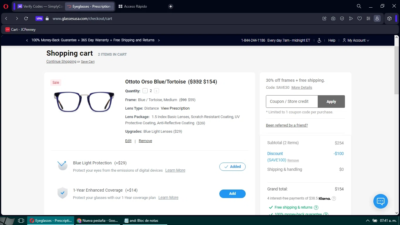Click the Ottoto Orso glasses thumbnail
The image size is (400, 225).
[84, 101]
